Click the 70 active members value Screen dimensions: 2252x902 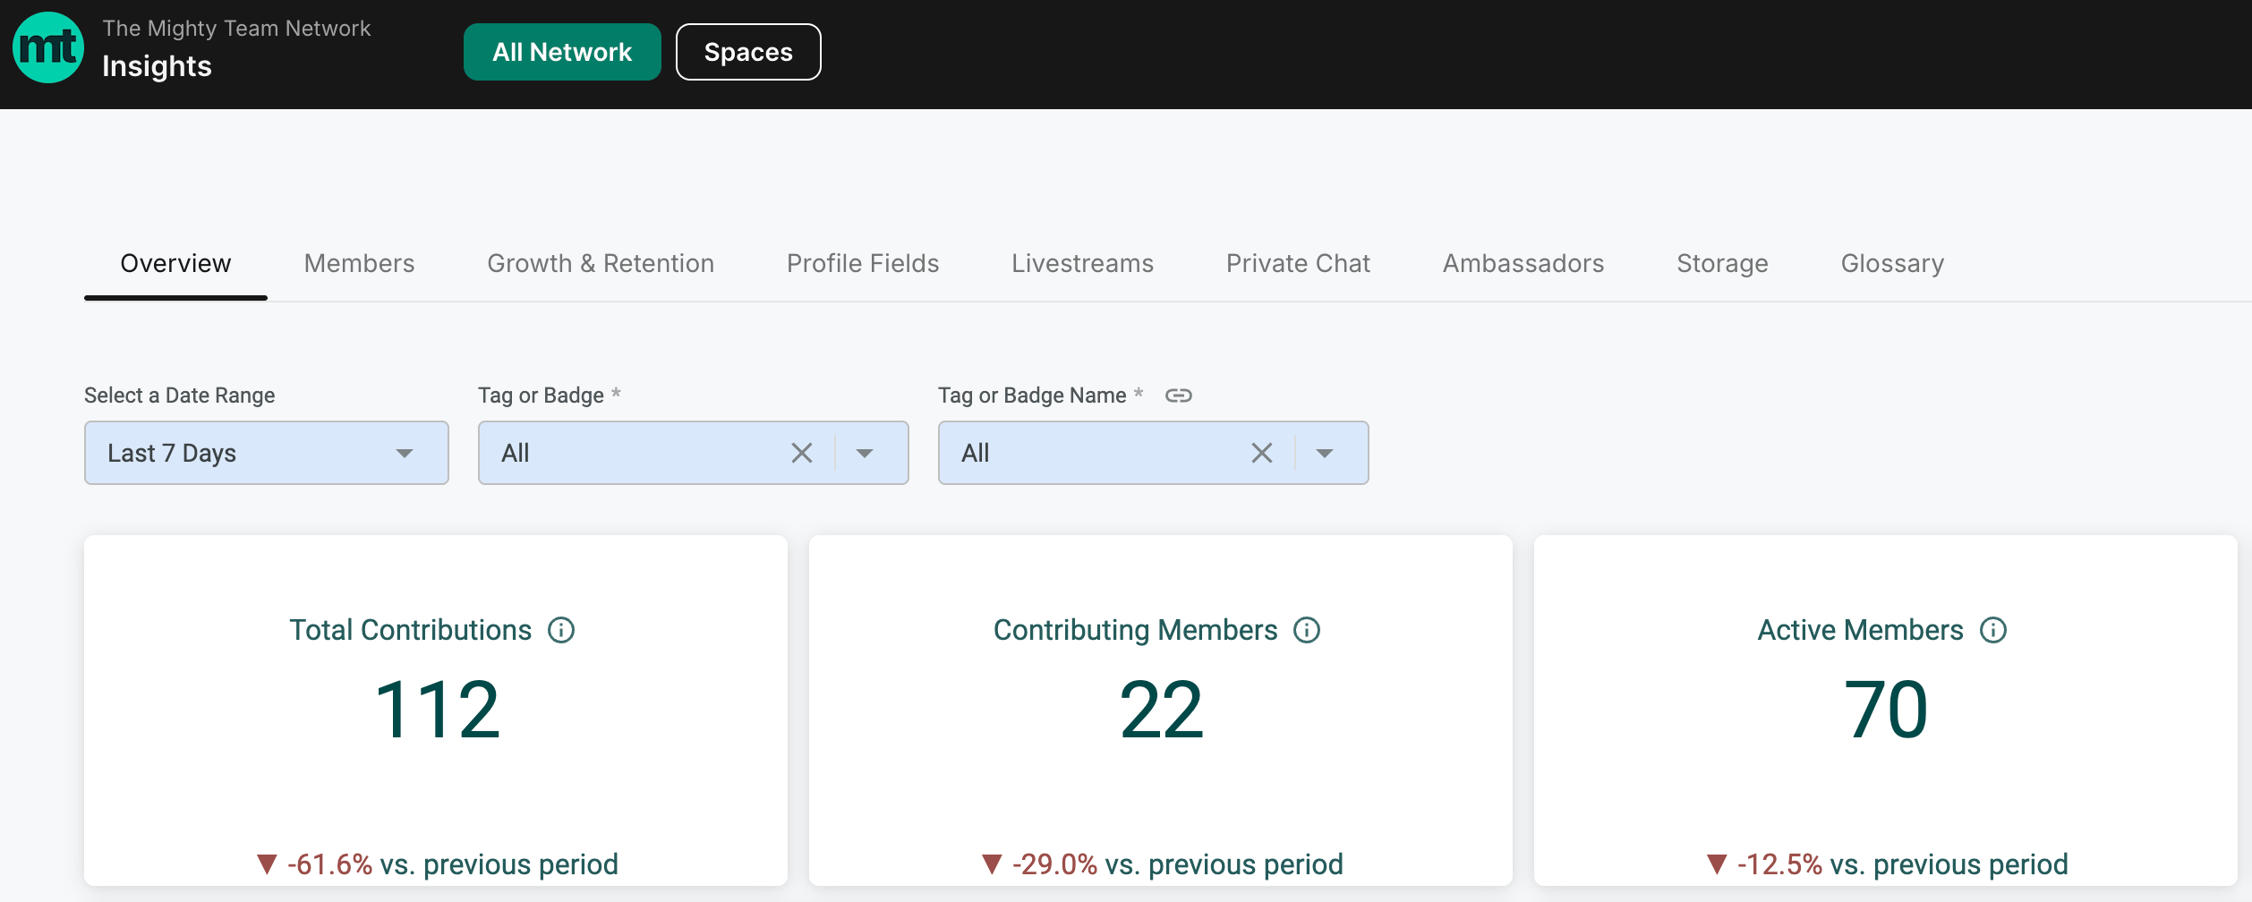pos(1886,710)
